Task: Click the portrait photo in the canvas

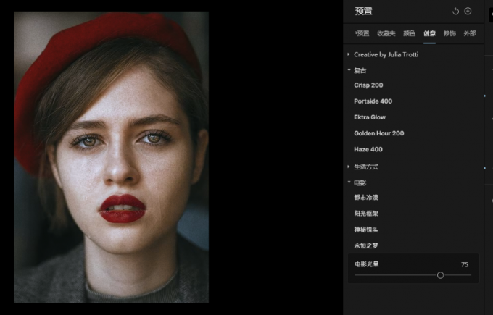Action: click(x=111, y=156)
